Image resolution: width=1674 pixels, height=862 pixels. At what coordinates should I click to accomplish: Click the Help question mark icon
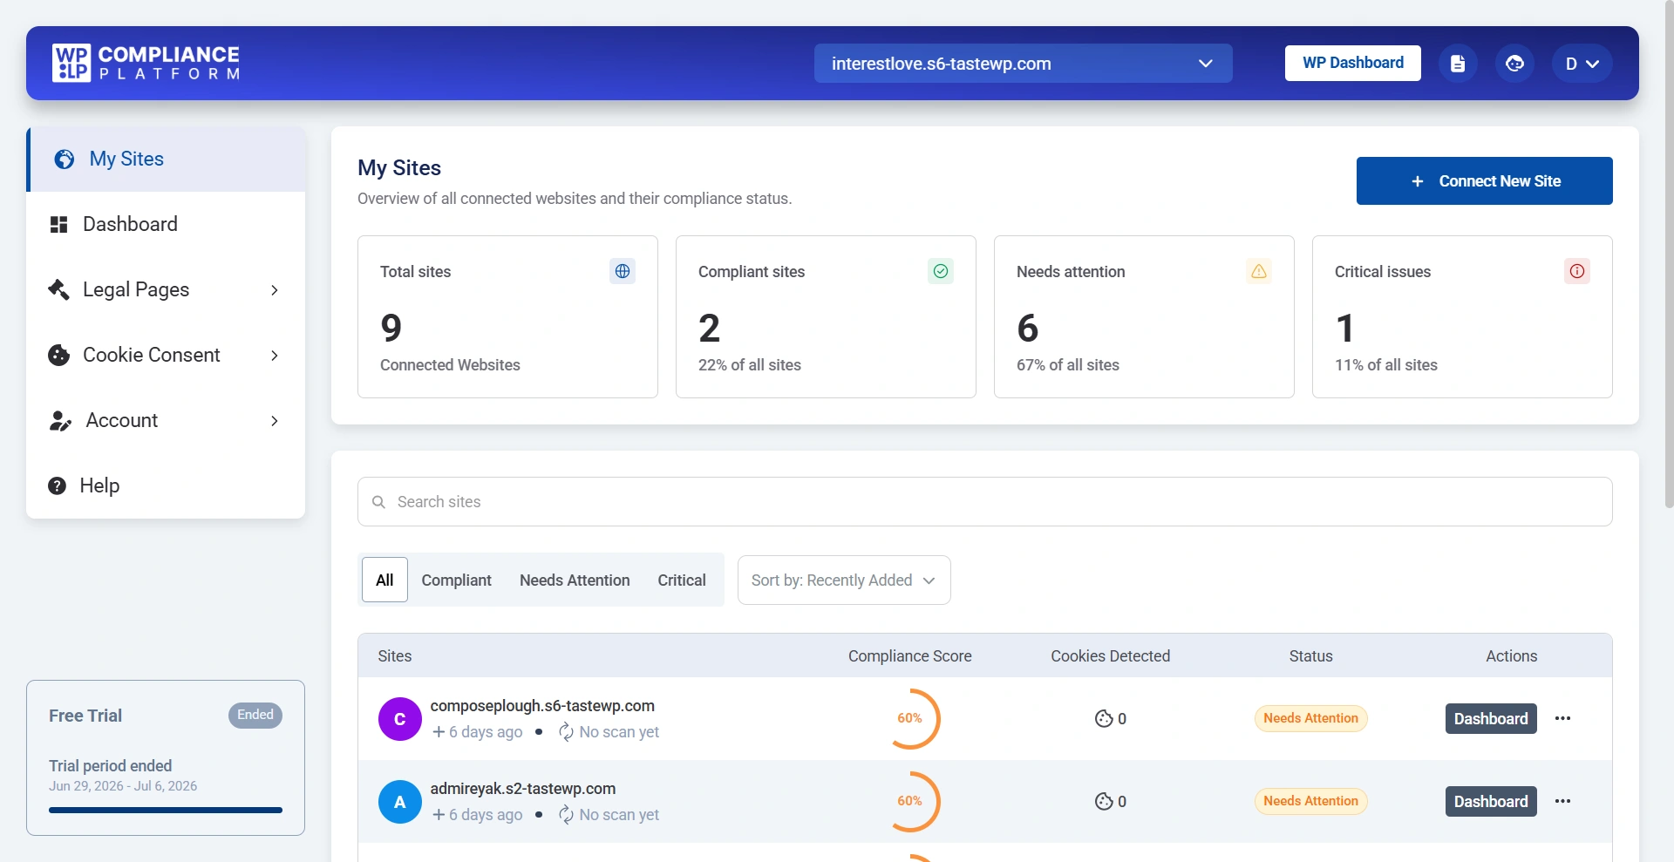click(58, 485)
